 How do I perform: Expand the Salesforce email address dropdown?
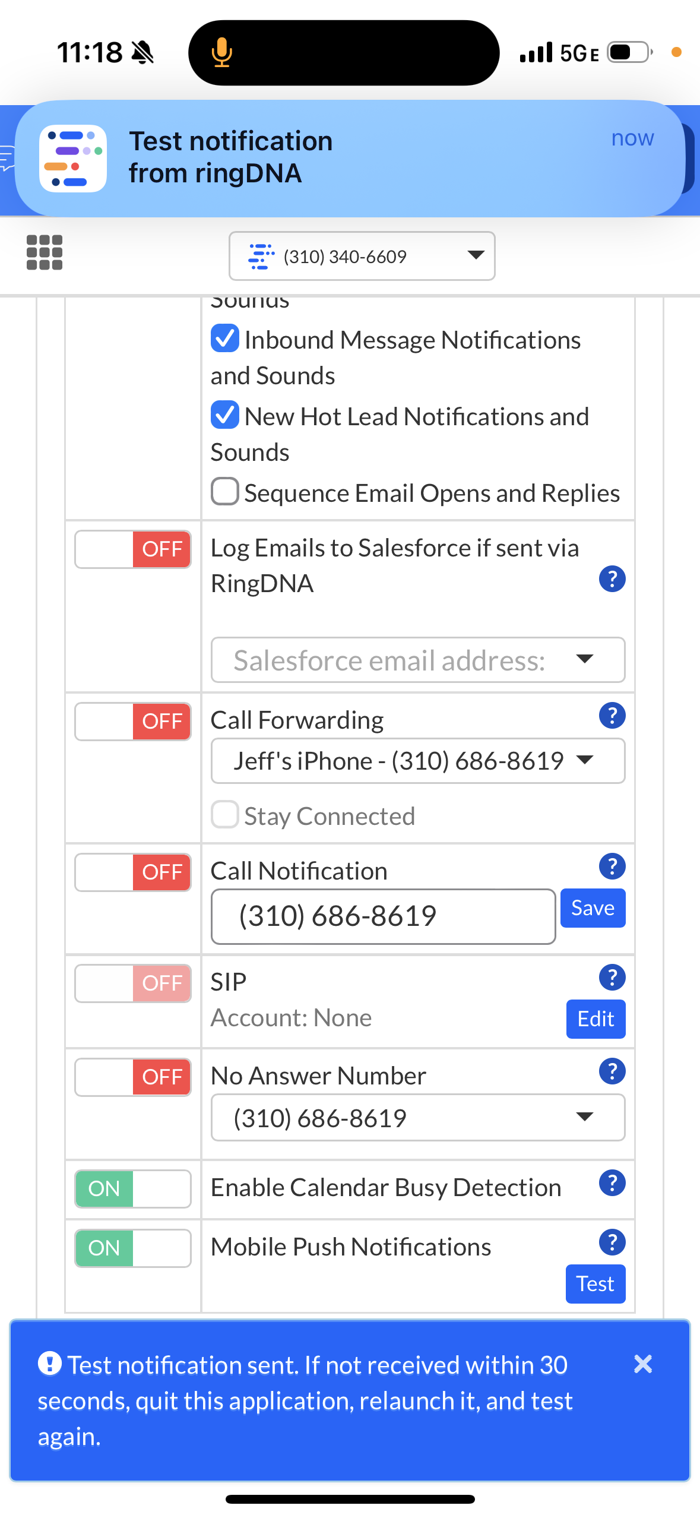tap(417, 660)
